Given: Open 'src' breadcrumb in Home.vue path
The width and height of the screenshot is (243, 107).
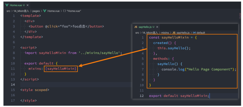Looking at the screenshot, I should (x=8, y=11).
